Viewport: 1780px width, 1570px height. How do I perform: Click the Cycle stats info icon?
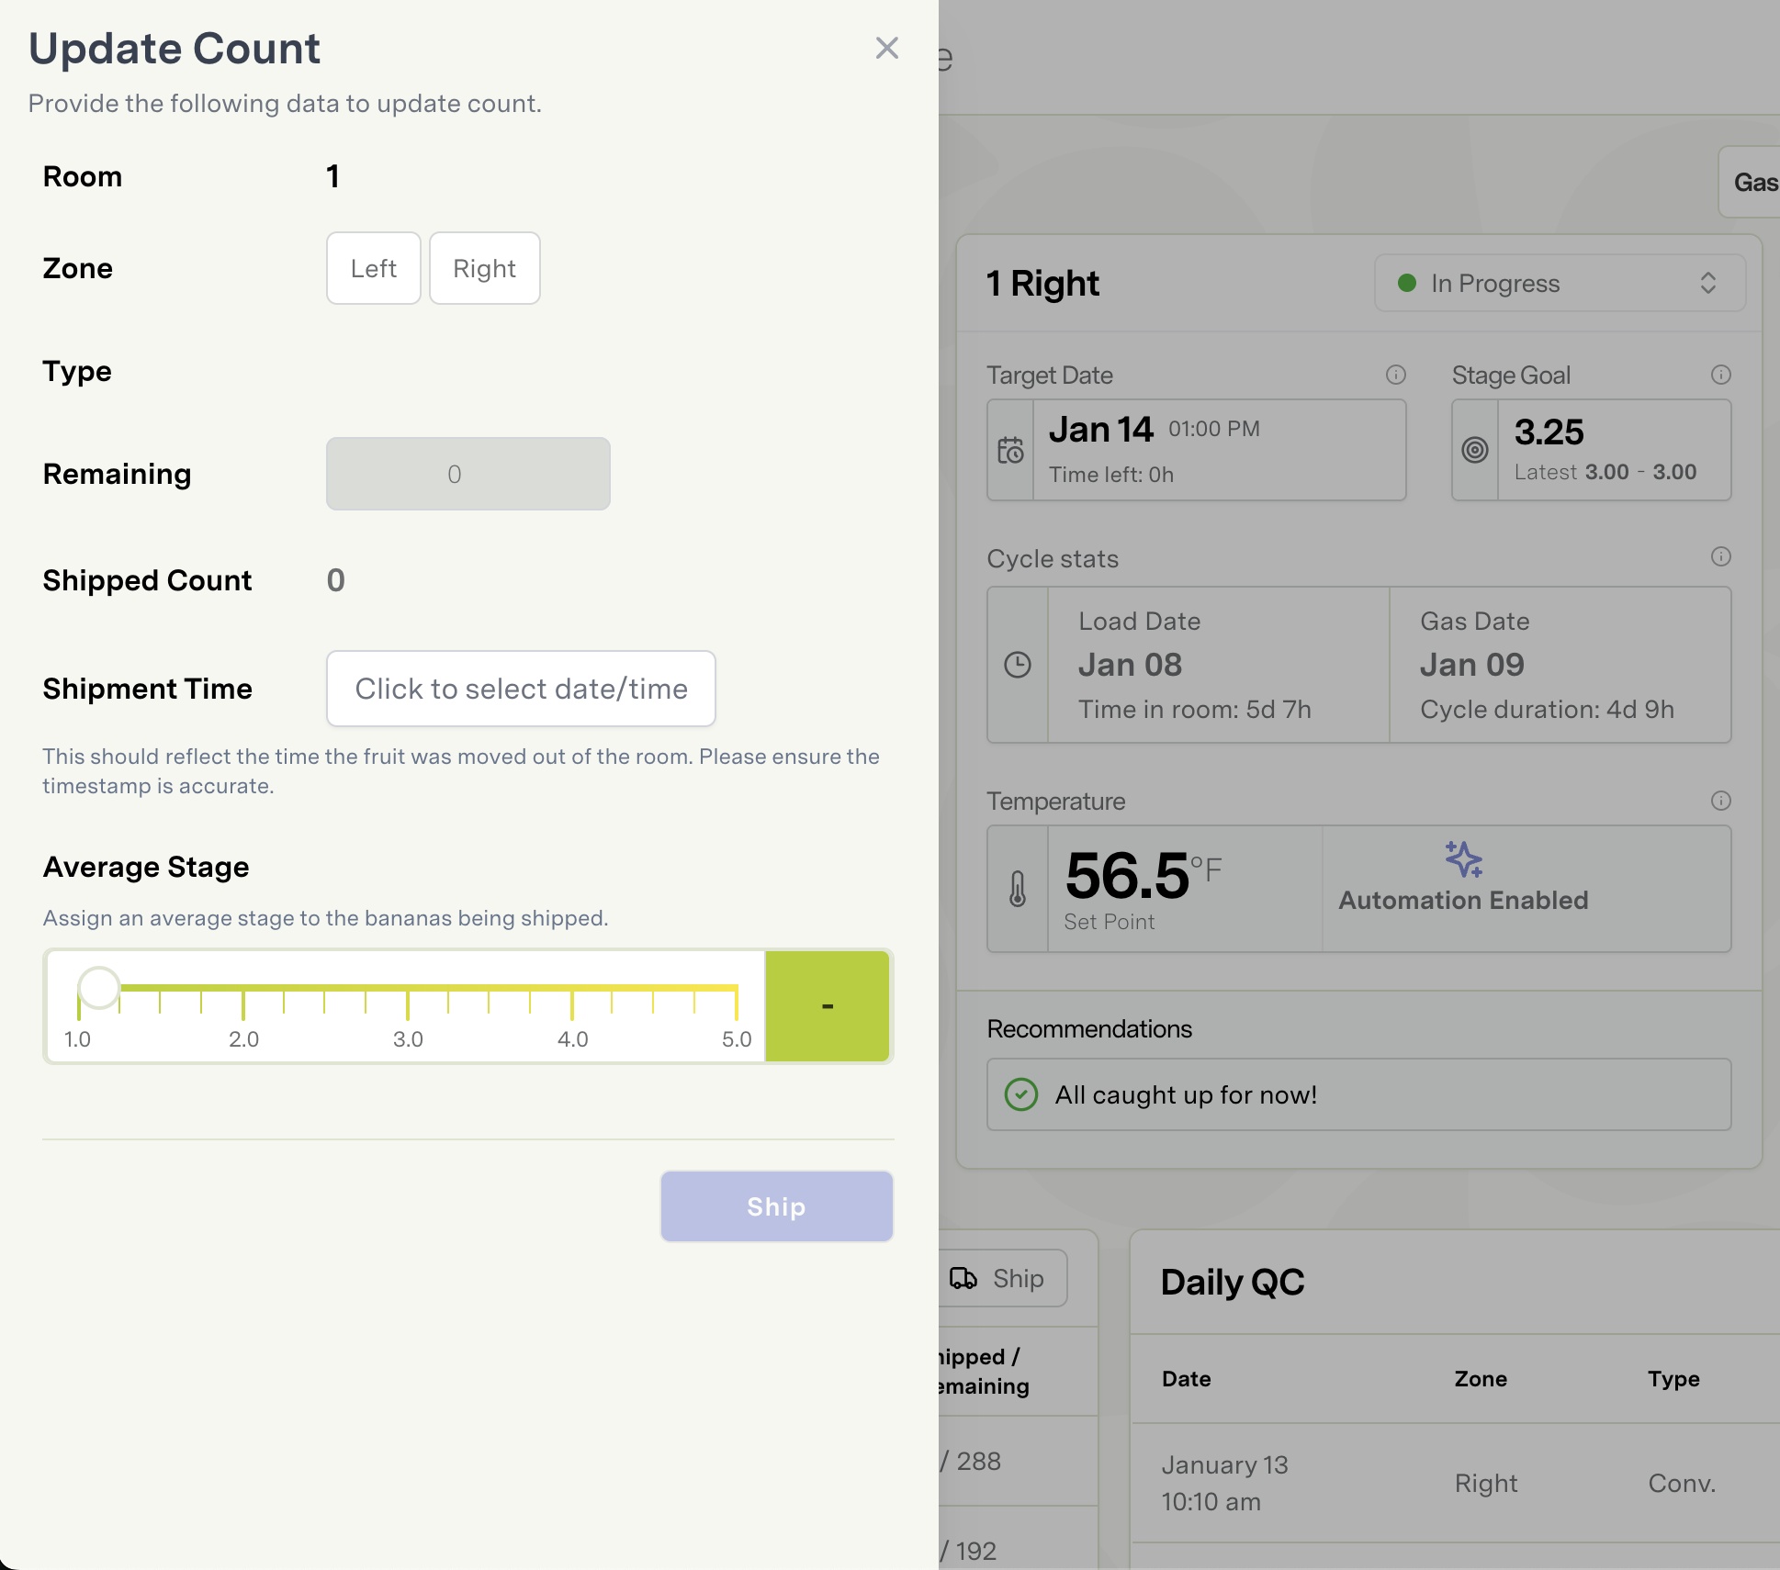1720,556
